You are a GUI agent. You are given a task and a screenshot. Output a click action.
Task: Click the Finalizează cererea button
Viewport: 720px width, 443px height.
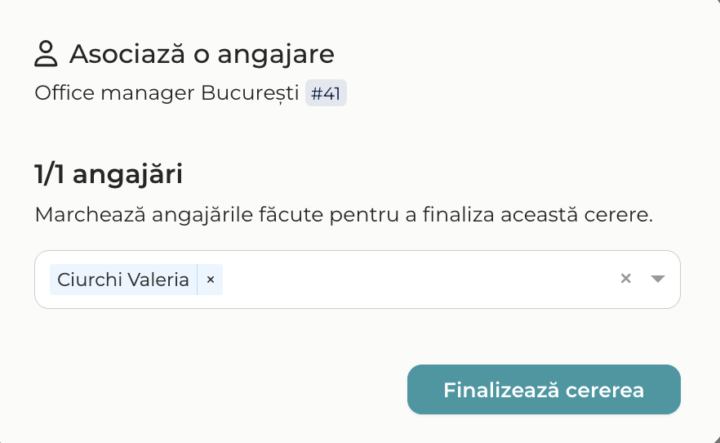[544, 390]
